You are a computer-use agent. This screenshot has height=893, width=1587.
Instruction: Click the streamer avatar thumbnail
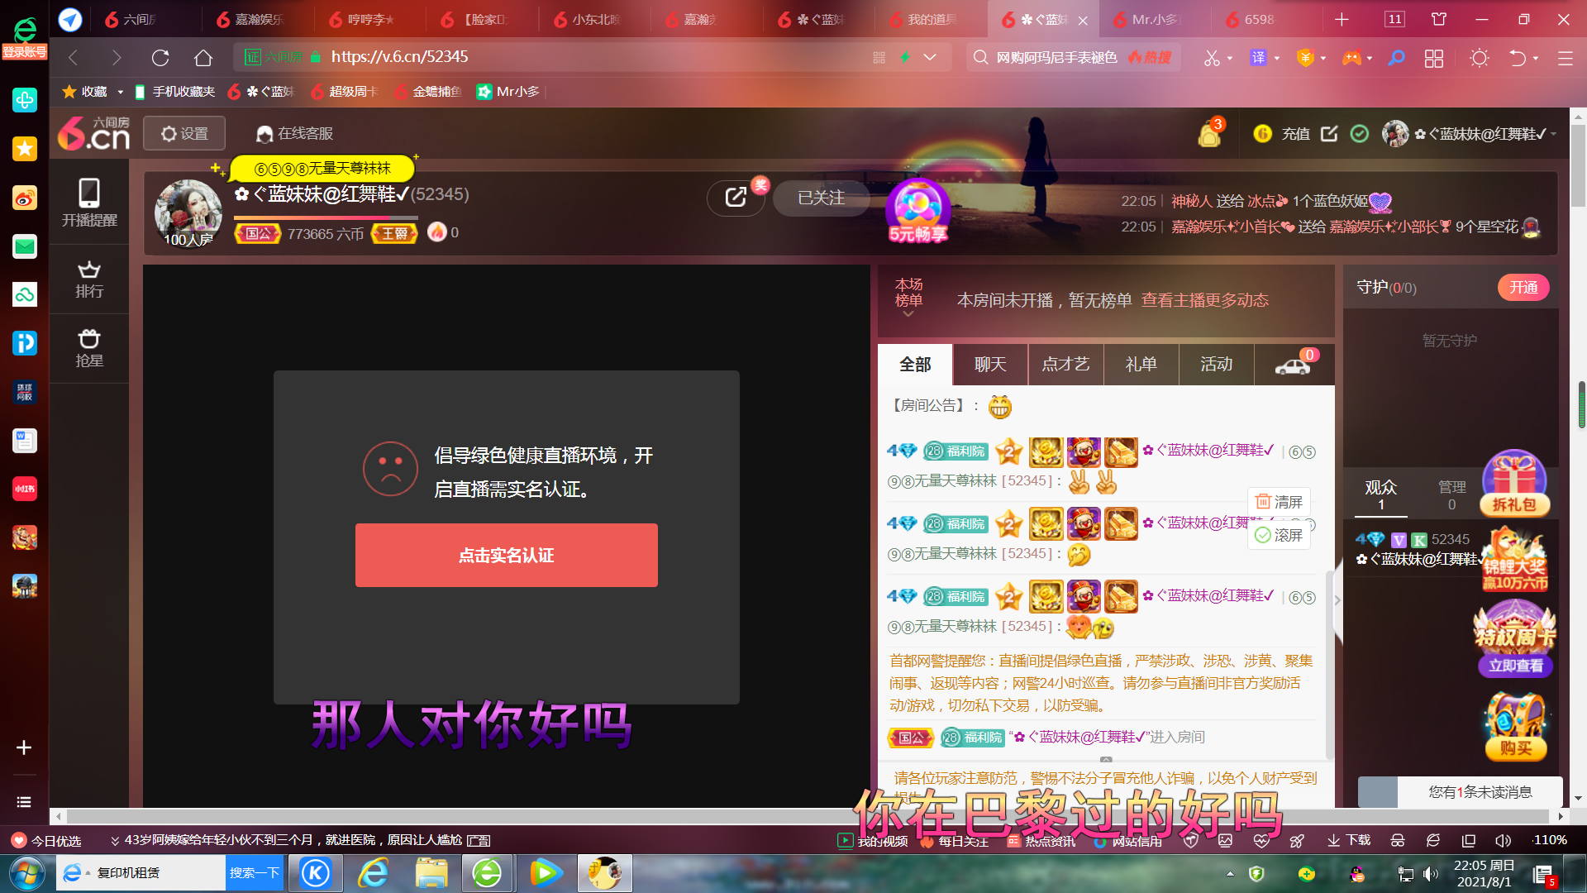[x=188, y=213]
